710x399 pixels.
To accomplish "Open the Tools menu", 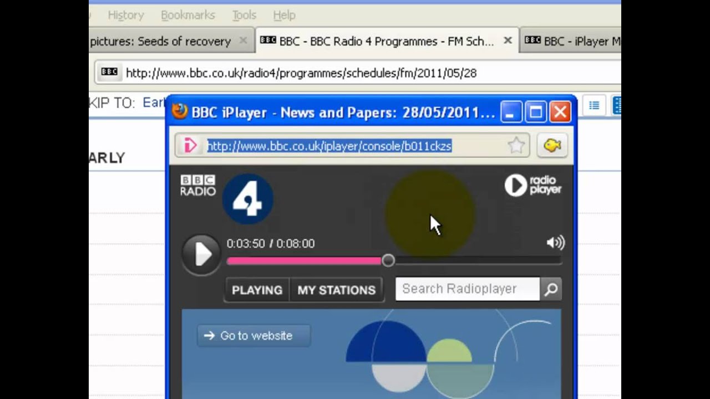I will [244, 15].
